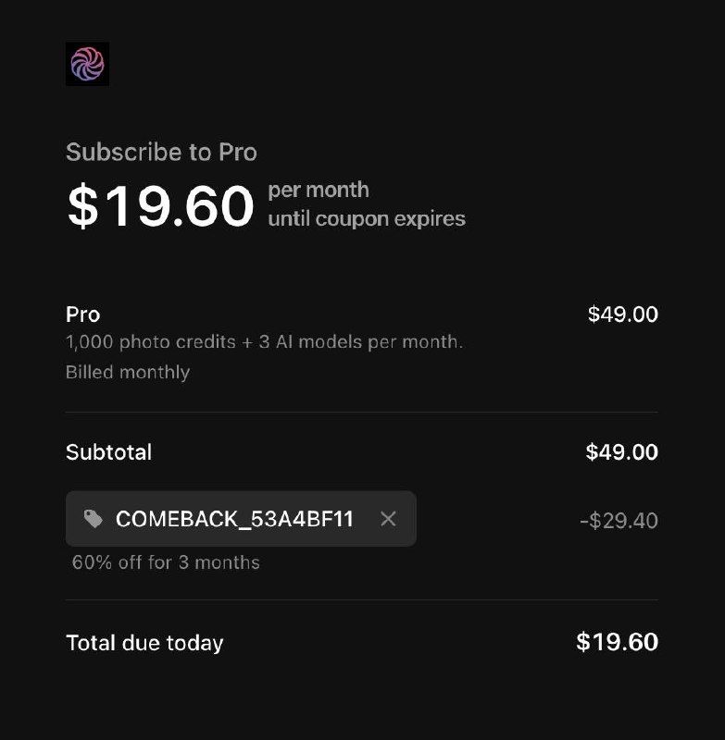Select the Pro plan name
This screenshot has height=740, width=725.
[x=83, y=314]
